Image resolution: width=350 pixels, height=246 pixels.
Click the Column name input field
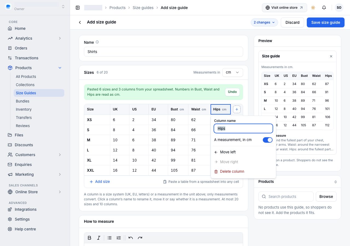(x=243, y=128)
